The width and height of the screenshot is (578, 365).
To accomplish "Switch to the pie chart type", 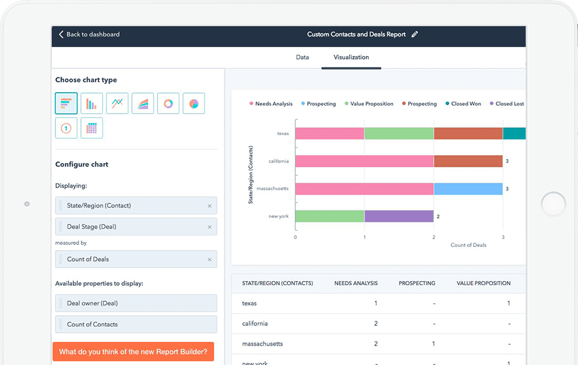I will 193,103.
